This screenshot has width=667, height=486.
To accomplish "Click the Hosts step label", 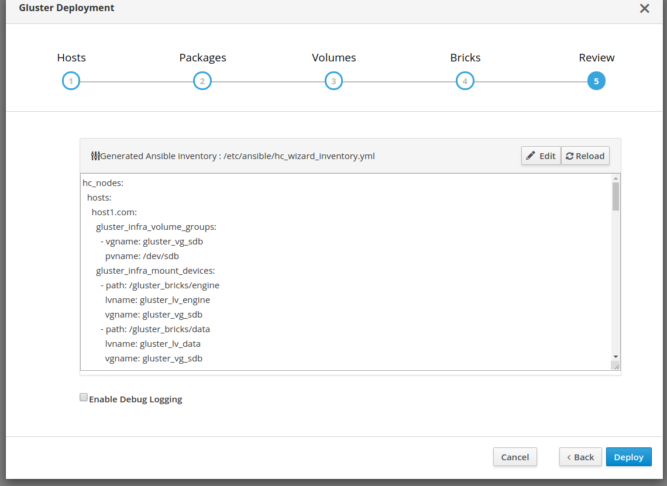I will pos(71,58).
